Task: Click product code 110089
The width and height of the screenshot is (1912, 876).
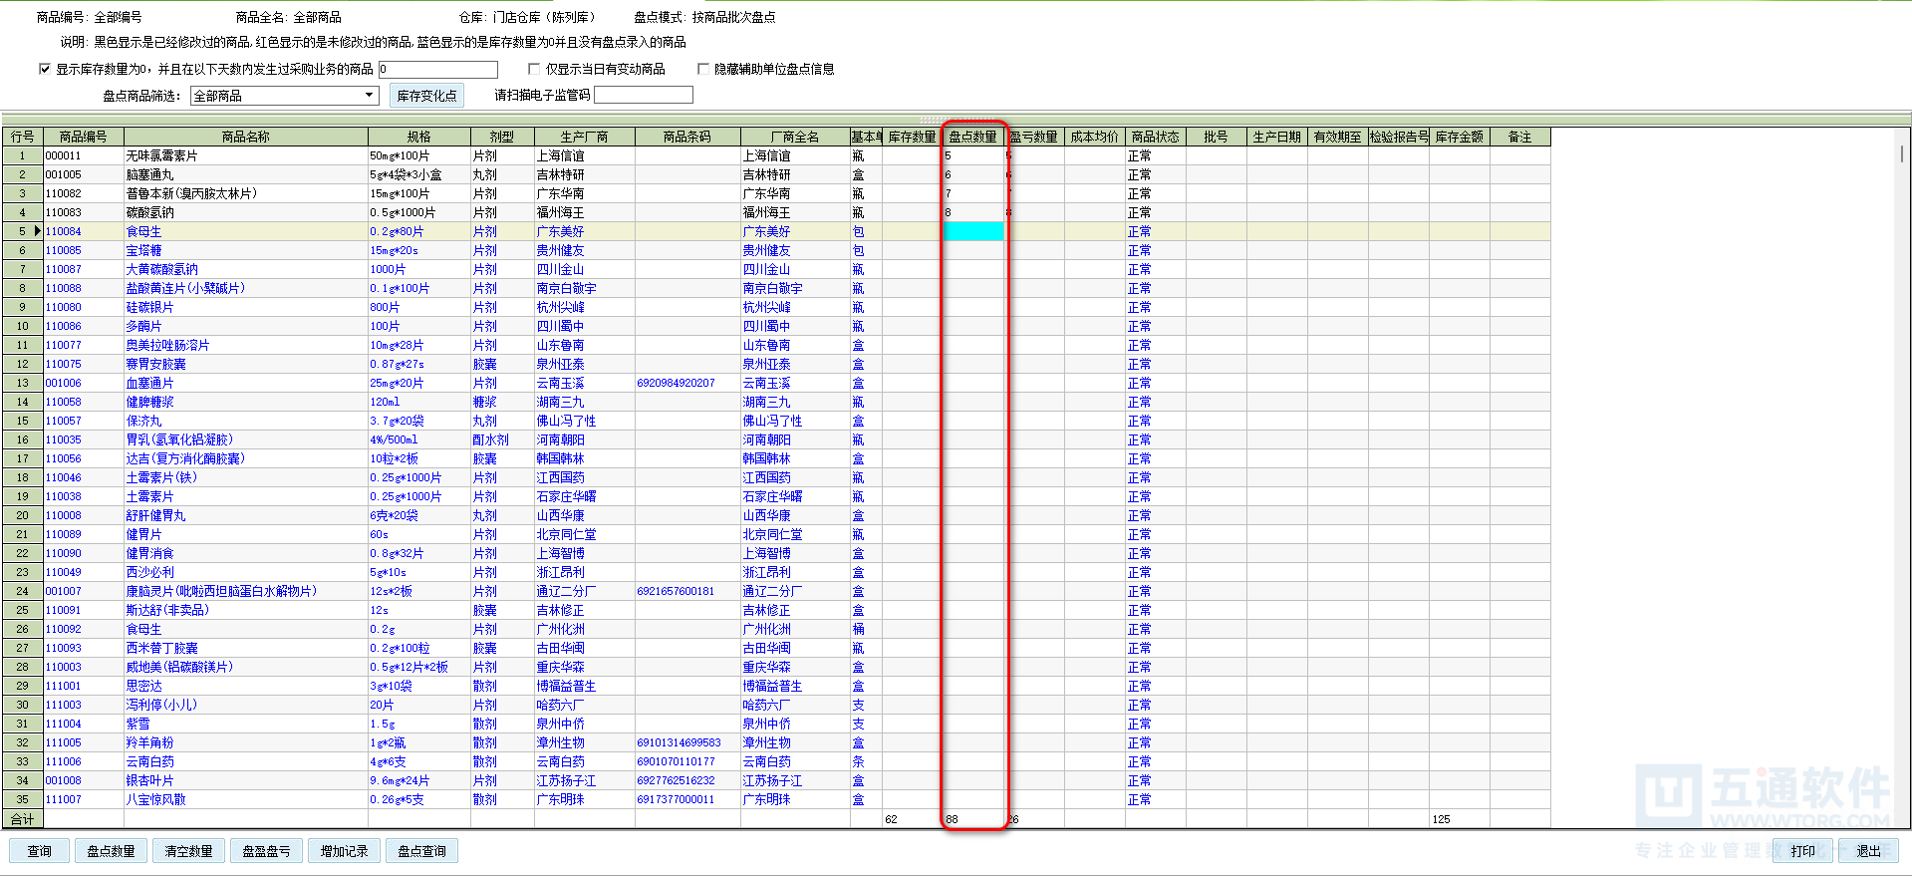Action: point(63,534)
